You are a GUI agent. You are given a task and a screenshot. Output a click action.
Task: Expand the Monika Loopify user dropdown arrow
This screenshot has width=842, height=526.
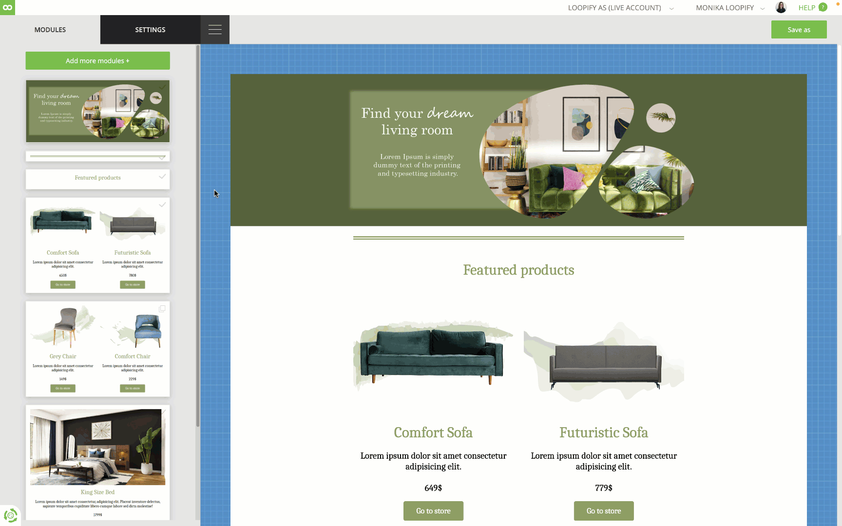[x=763, y=8]
